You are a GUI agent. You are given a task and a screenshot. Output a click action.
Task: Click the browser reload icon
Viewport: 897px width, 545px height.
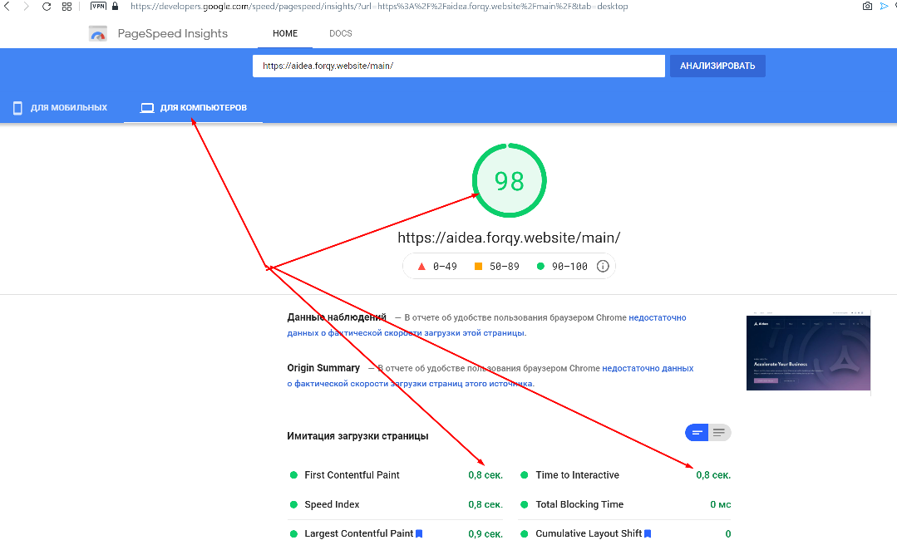(x=47, y=7)
